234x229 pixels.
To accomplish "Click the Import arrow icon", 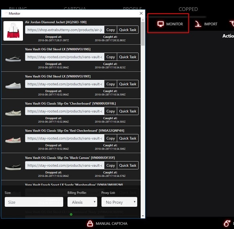I will click(x=198, y=24).
